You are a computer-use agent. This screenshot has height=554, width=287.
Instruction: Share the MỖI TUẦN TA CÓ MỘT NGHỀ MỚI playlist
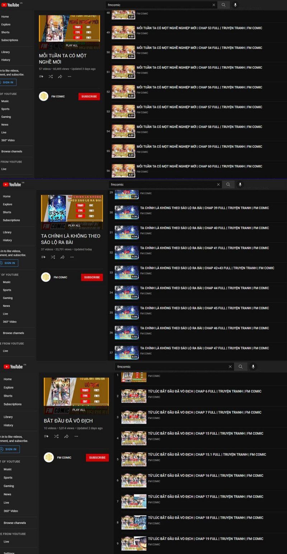(x=60, y=76)
